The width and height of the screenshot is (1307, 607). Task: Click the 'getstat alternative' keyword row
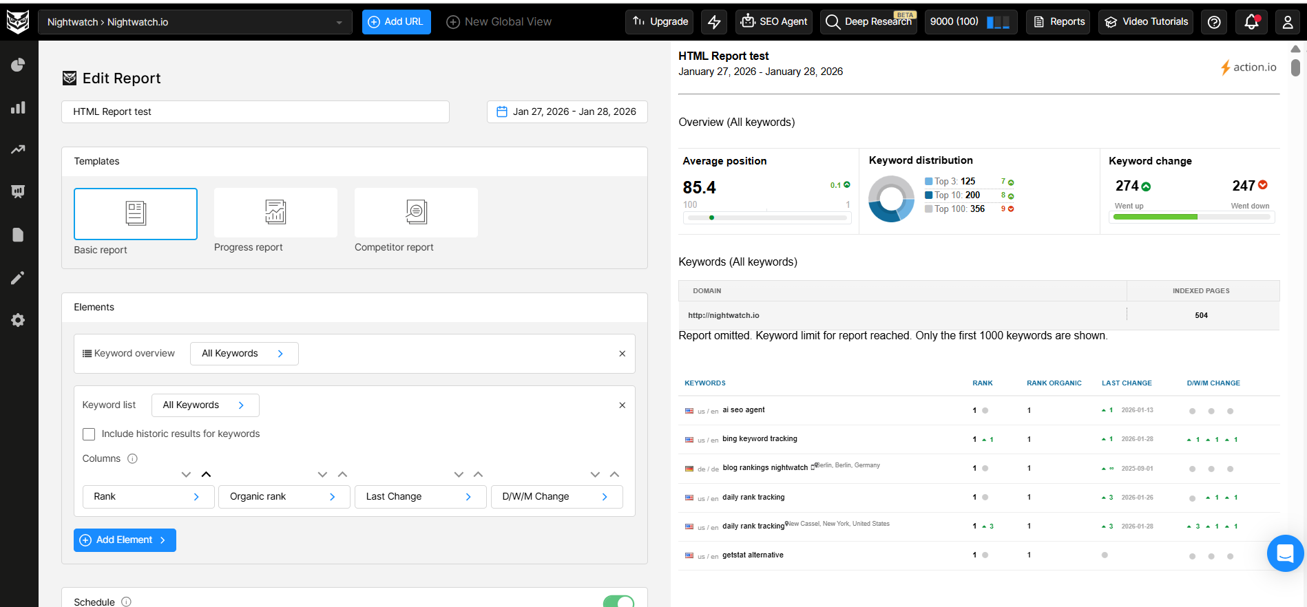pyautogui.click(x=979, y=555)
